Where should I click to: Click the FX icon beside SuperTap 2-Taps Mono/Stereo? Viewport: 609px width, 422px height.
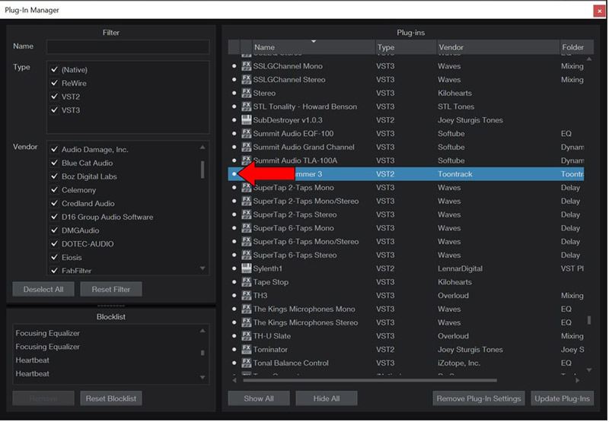[x=246, y=201]
